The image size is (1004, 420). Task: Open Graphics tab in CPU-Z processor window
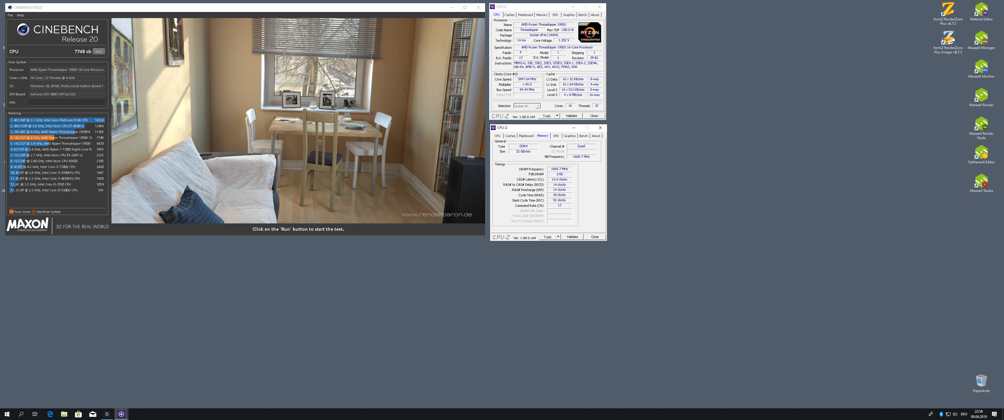[569, 15]
